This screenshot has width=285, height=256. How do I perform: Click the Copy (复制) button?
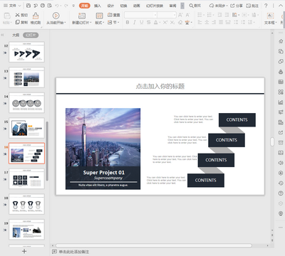(21, 22)
